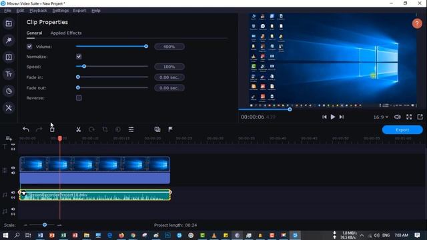Open the Titles panel icon
This screenshot has height=240, width=427.
pos(9,74)
